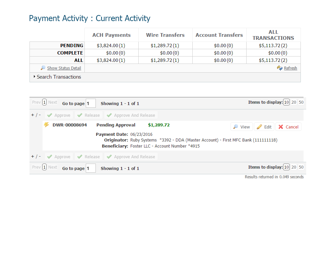This screenshot has width=335, height=278.
Task: Click the bottom Approve And Release checkmark icon
Action: 109,157
